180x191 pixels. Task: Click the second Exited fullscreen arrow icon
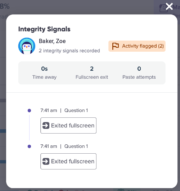[46, 161]
